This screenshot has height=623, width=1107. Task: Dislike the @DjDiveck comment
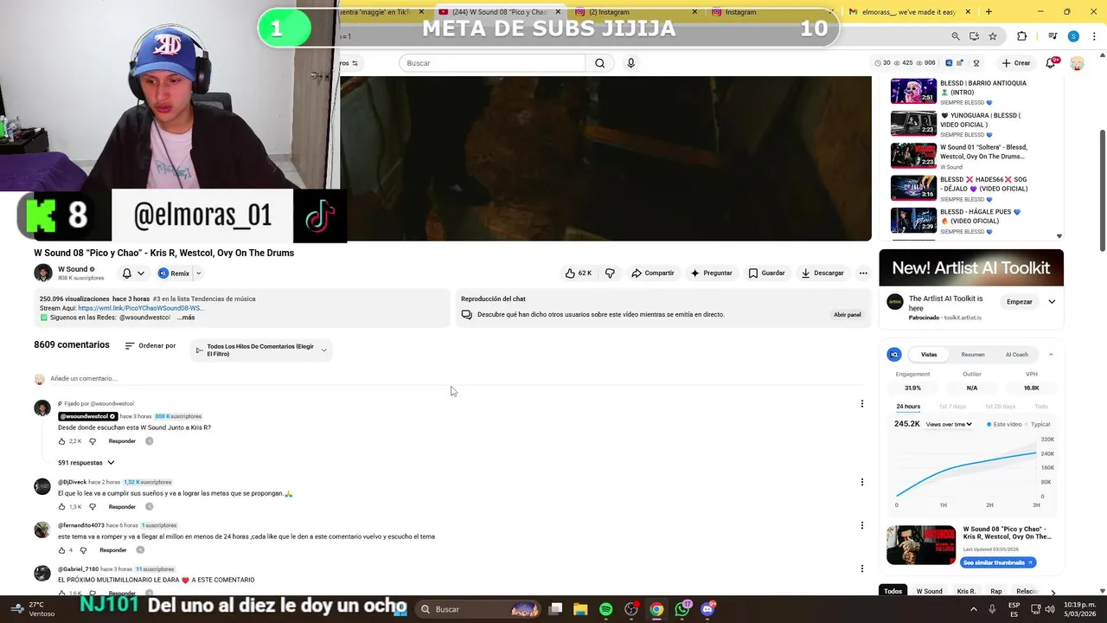pos(93,507)
